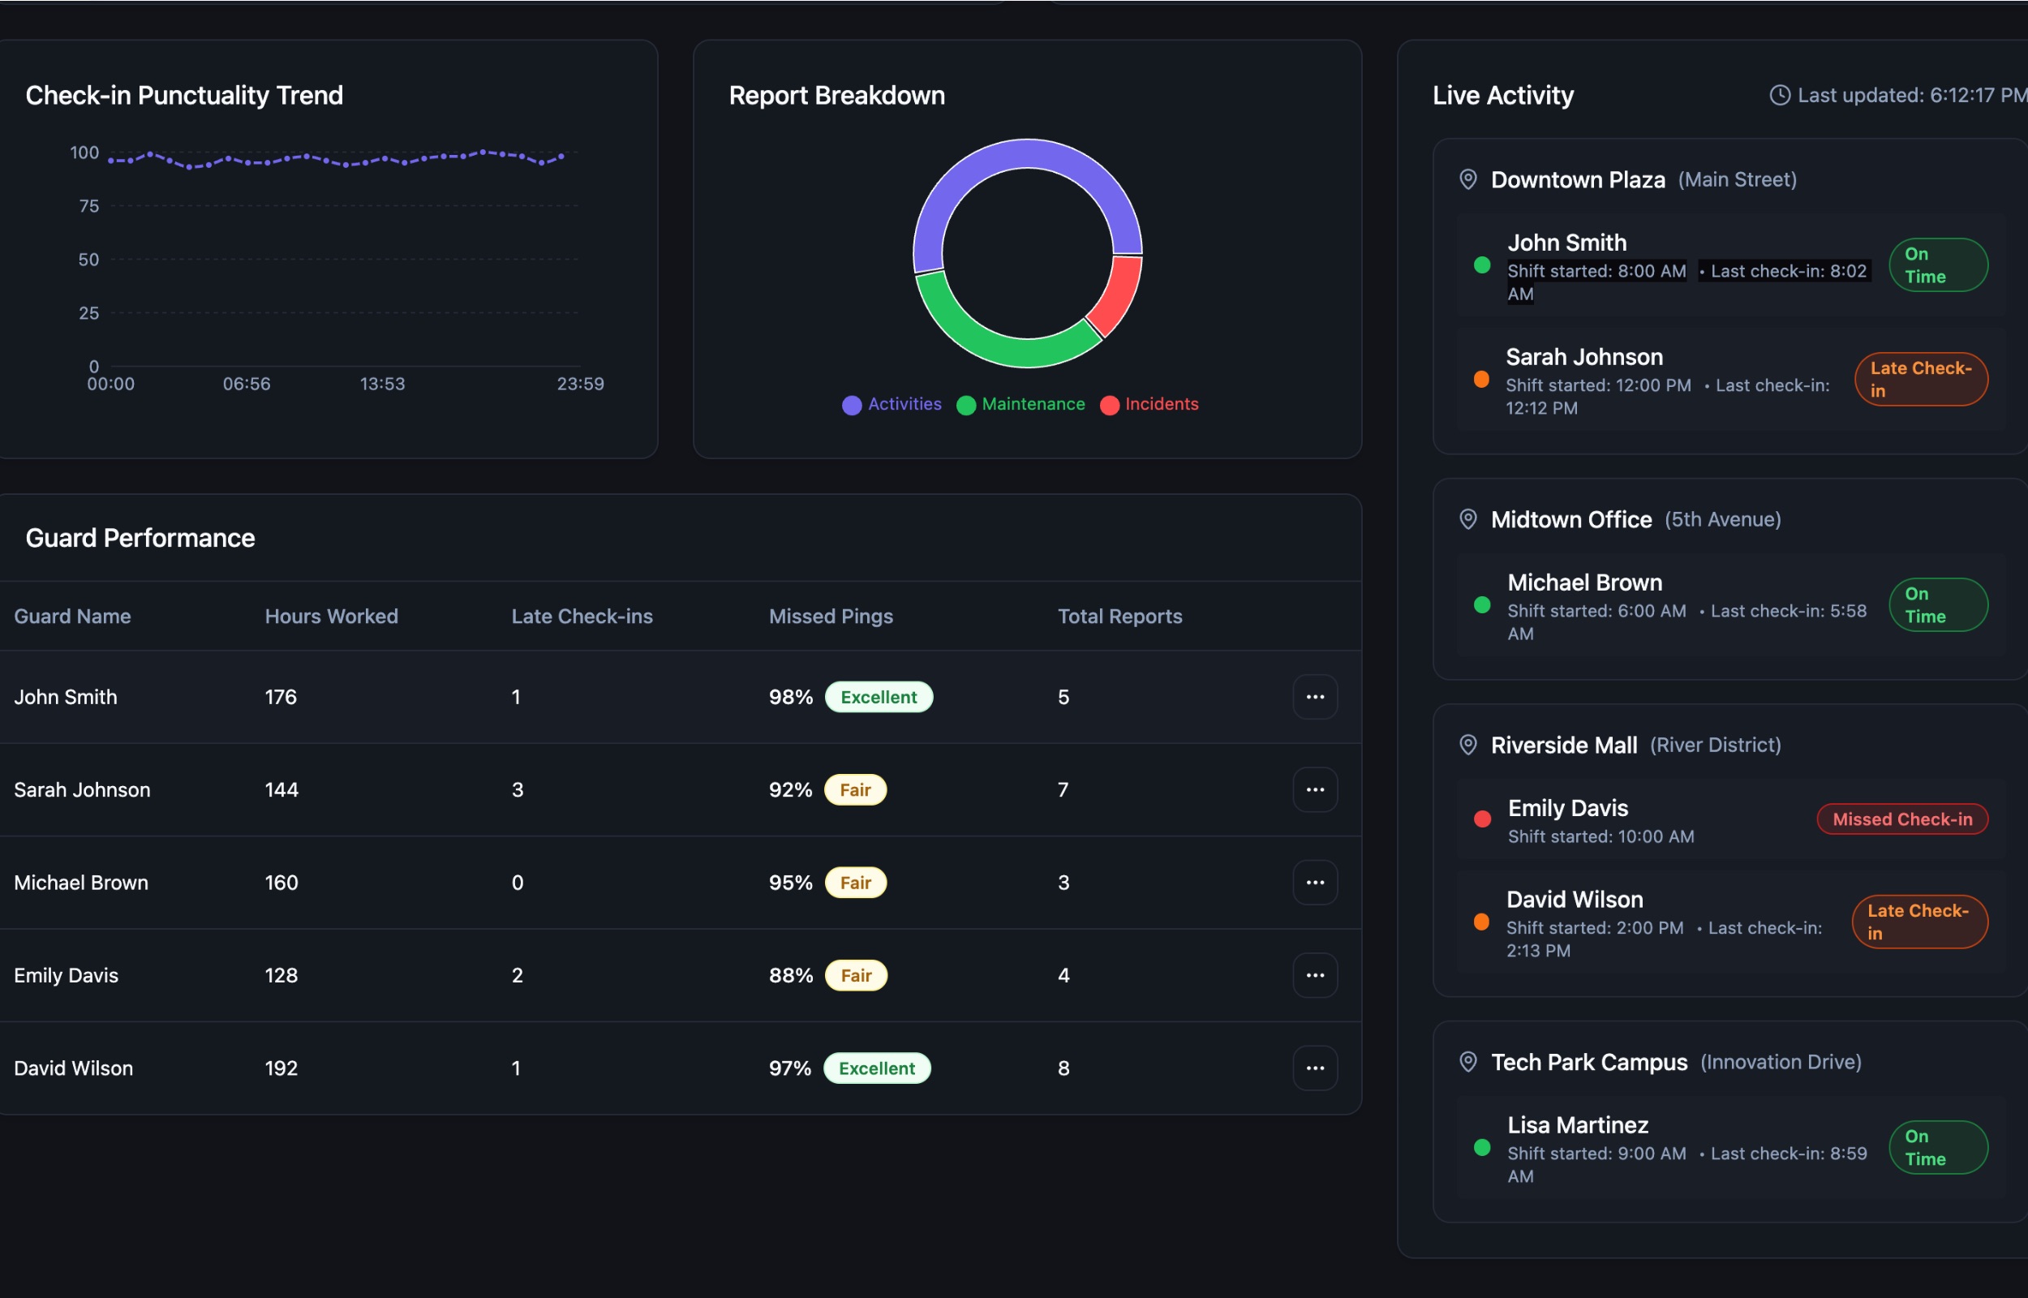Click the Missed Check-in badge for Emily Davis

pos(1901,819)
